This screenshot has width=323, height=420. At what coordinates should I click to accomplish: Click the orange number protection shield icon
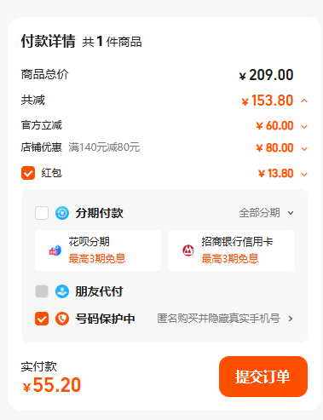tap(62, 319)
